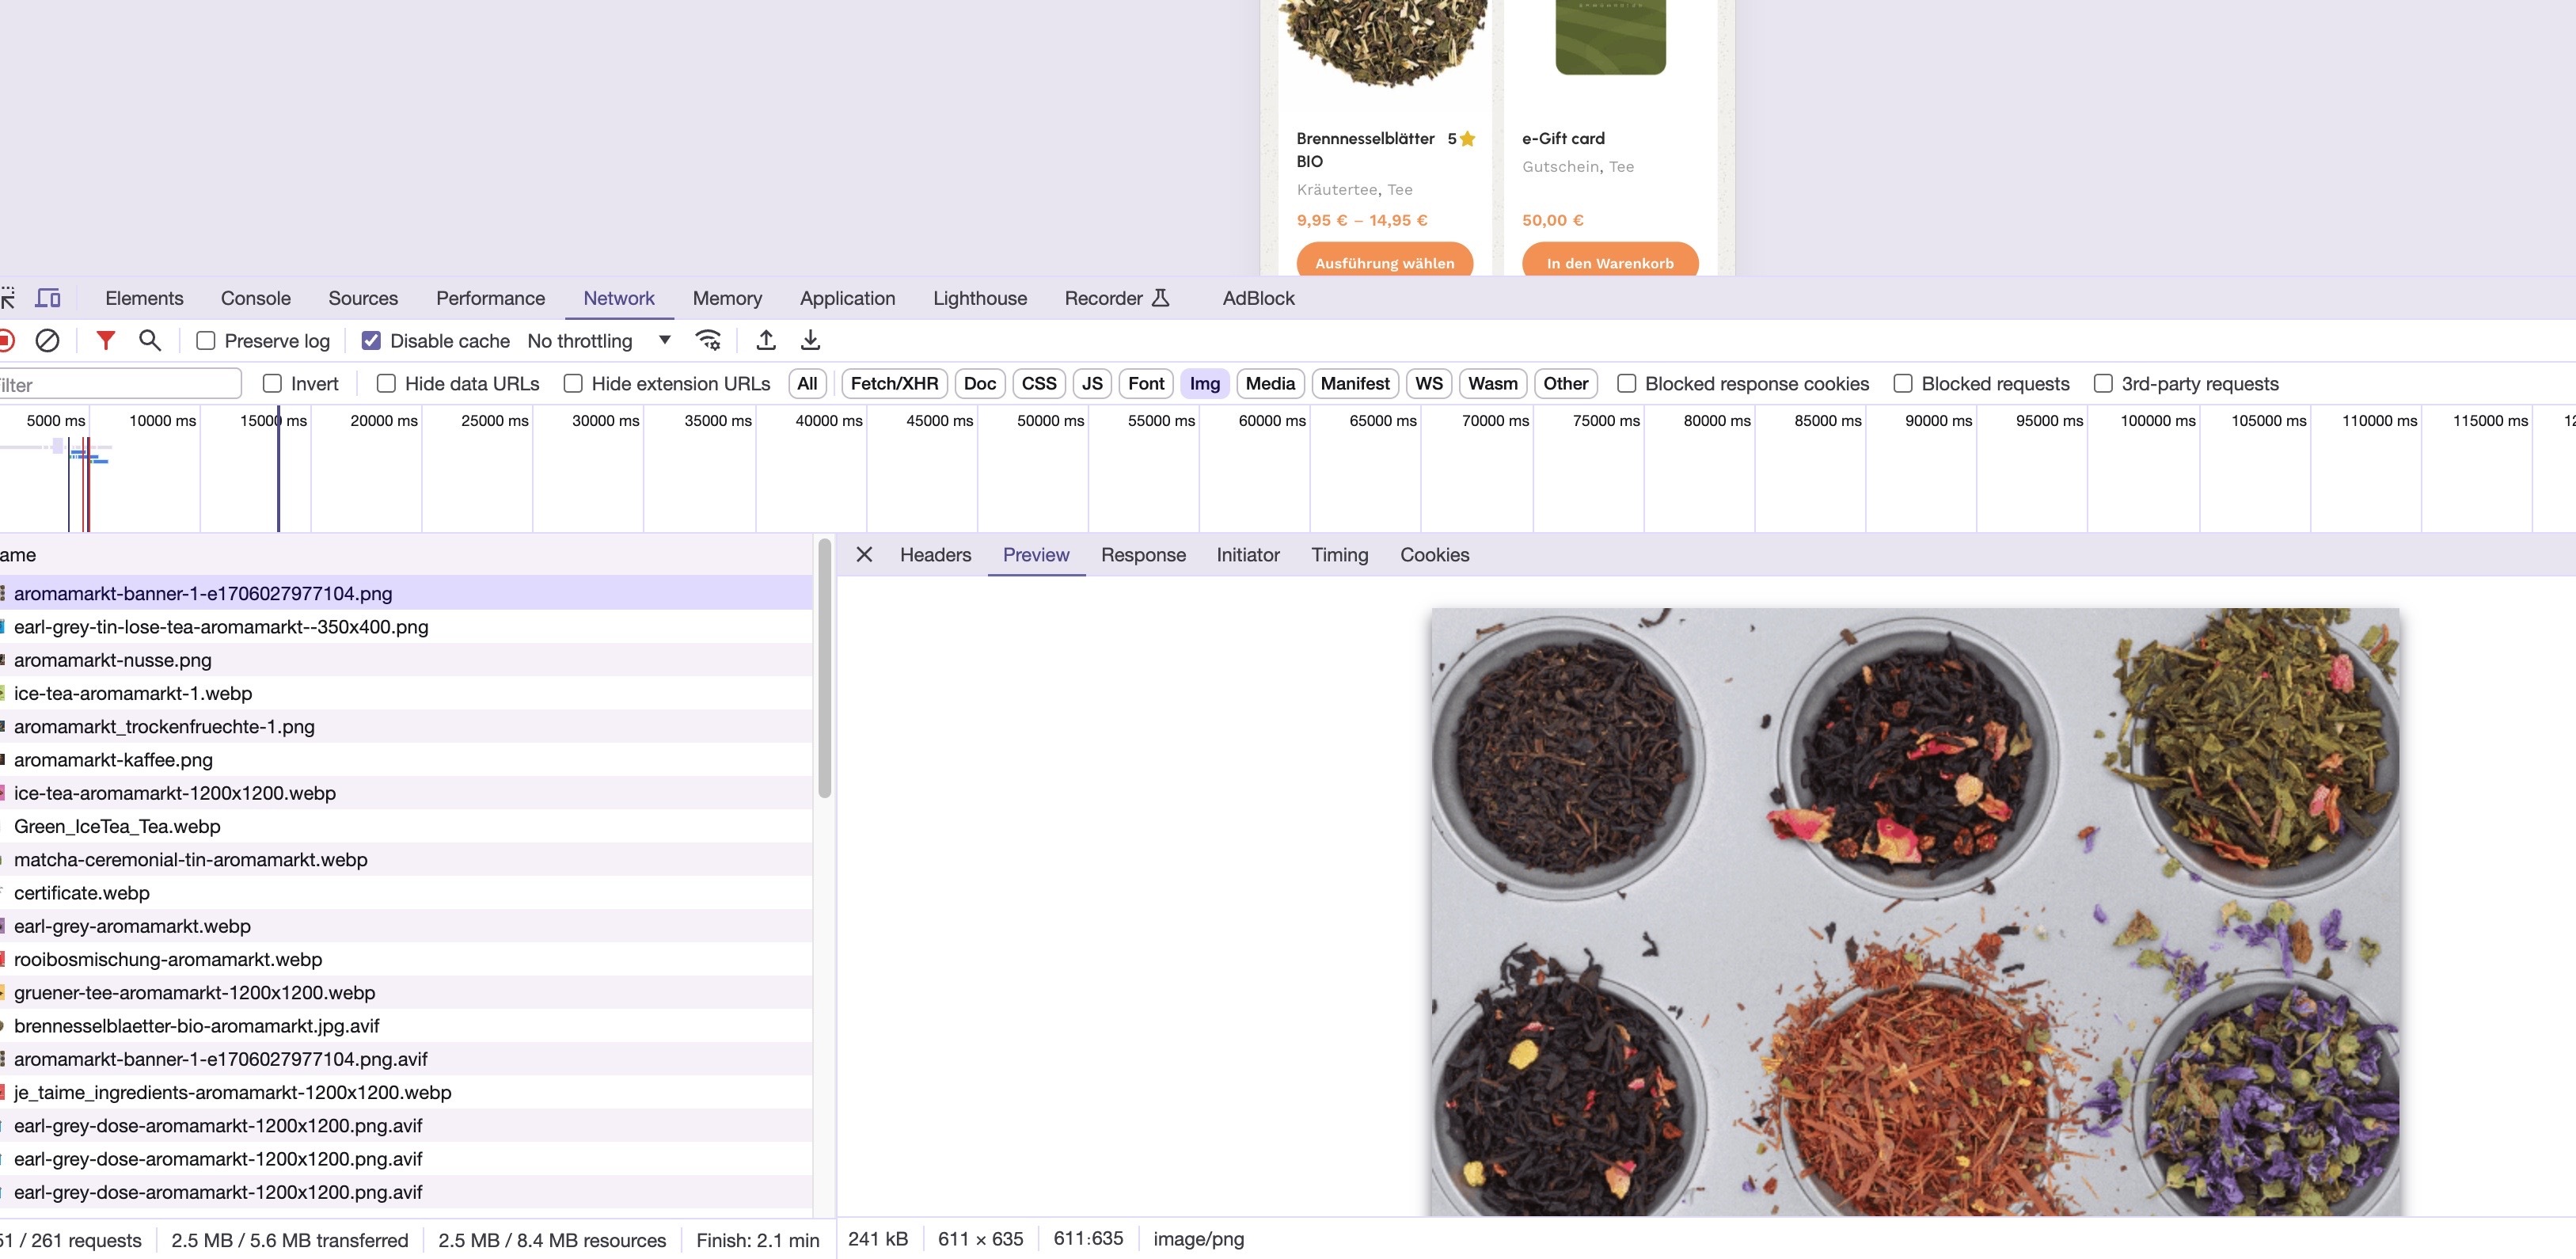Toggle the red filter funnel icon
The image size is (2576, 1259).
pyautogui.click(x=105, y=341)
